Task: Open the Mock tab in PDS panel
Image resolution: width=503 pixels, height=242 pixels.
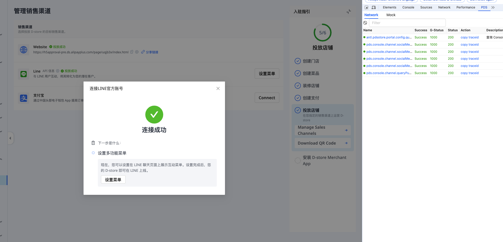Action: coord(391,15)
